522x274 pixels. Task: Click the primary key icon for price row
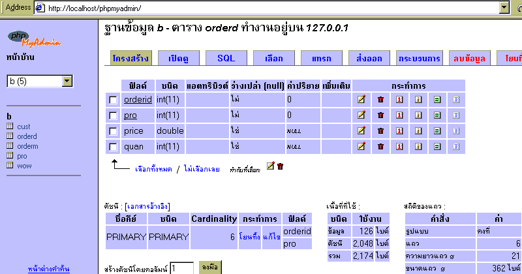399,131
